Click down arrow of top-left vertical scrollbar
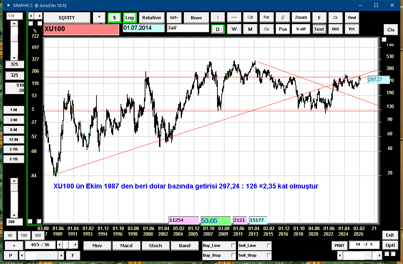 (x=14, y=58)
